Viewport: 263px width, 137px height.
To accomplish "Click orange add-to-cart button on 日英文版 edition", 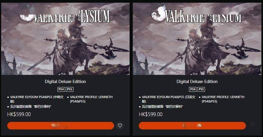I will pos(192,126).
